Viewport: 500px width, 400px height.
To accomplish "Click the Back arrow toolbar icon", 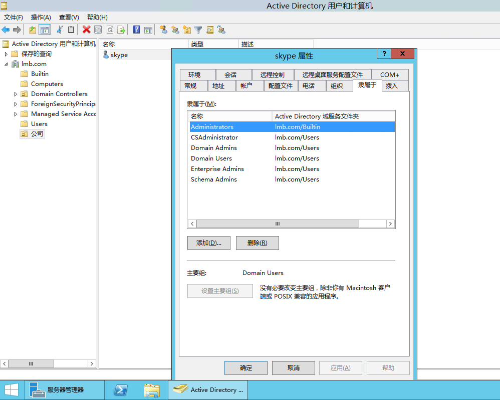I will coord(6,30).
